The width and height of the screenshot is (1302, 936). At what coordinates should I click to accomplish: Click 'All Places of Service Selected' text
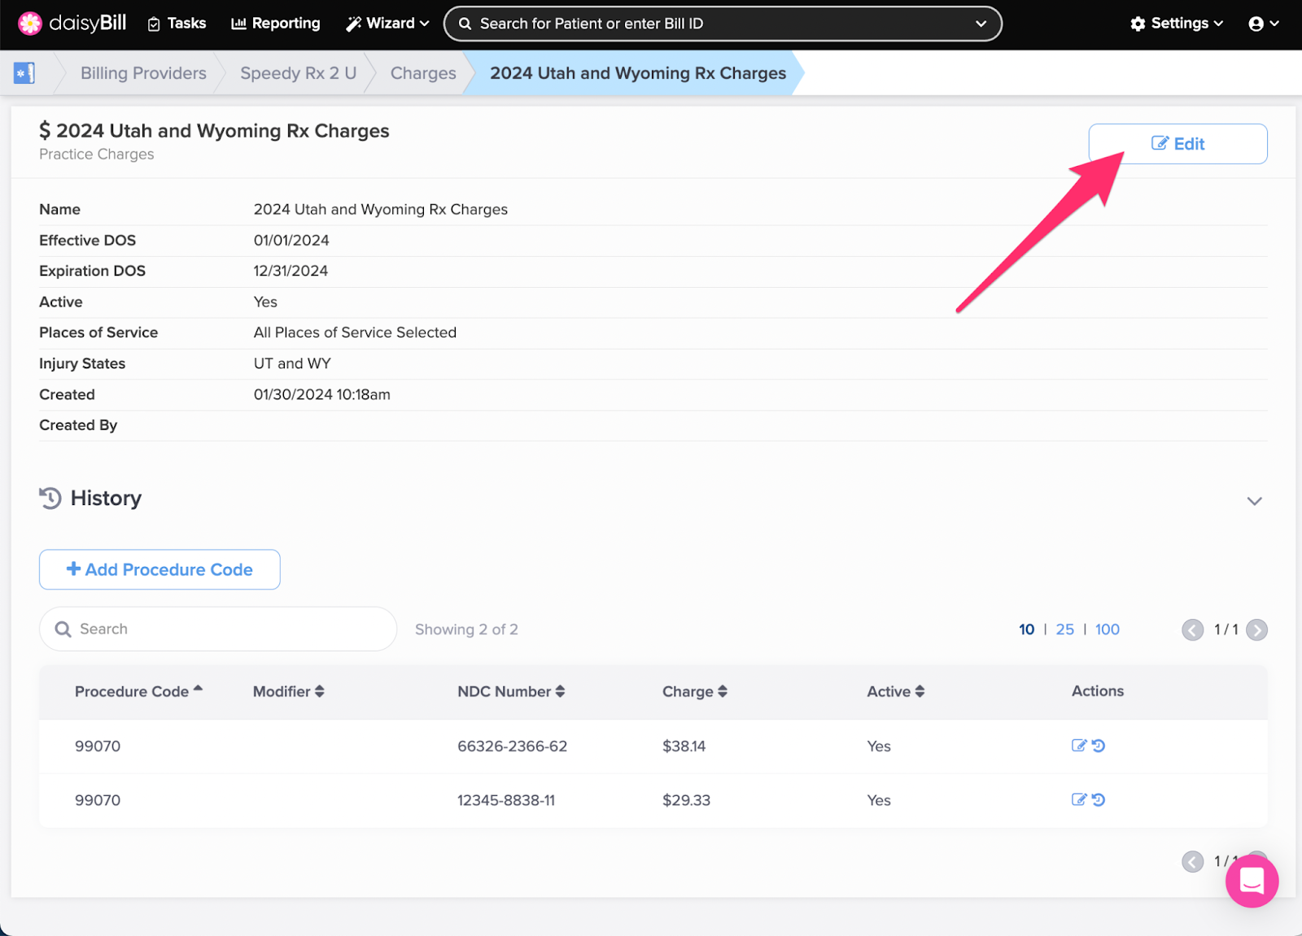355,333
